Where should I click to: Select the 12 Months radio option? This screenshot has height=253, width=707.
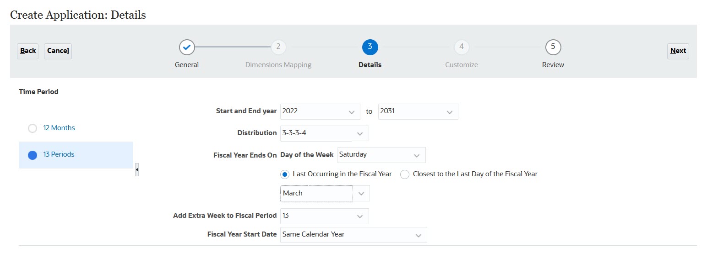[x=33, y=128]
